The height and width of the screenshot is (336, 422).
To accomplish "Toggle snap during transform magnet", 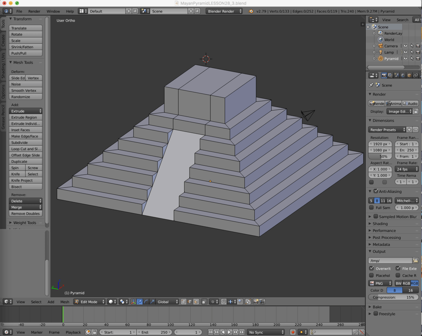I will 223,302.
